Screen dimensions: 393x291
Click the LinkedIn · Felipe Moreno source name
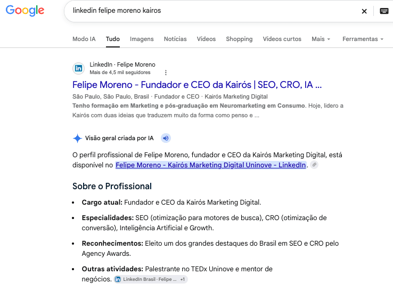click(x=122, y=64)
